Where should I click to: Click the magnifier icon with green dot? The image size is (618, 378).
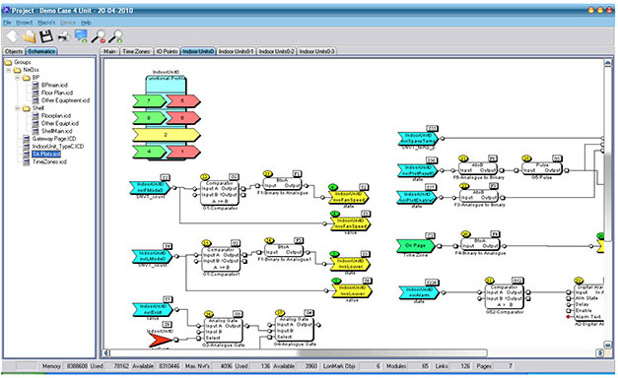click(x=115, y=36)
